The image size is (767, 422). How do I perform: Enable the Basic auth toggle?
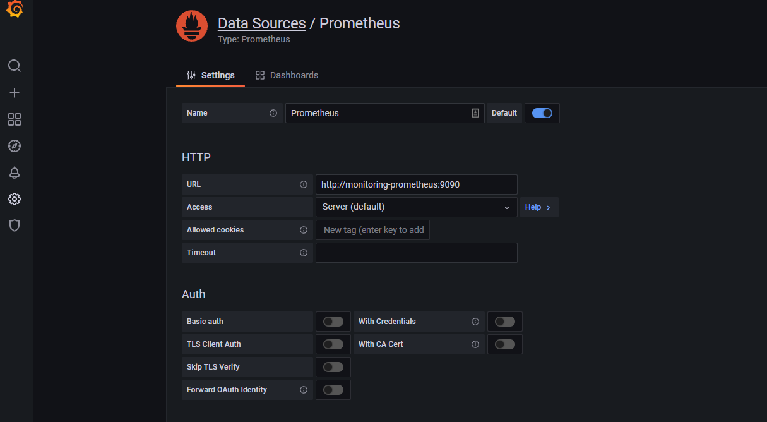coord(333,322)
